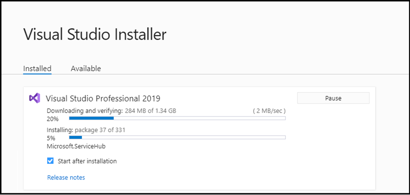Click the '284 MB of 1.34 GB' download text
This screenshot has width=410, height=195.
coord(151,111)
